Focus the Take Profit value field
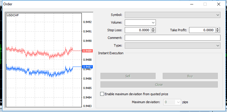 click(x=202, y=30)
